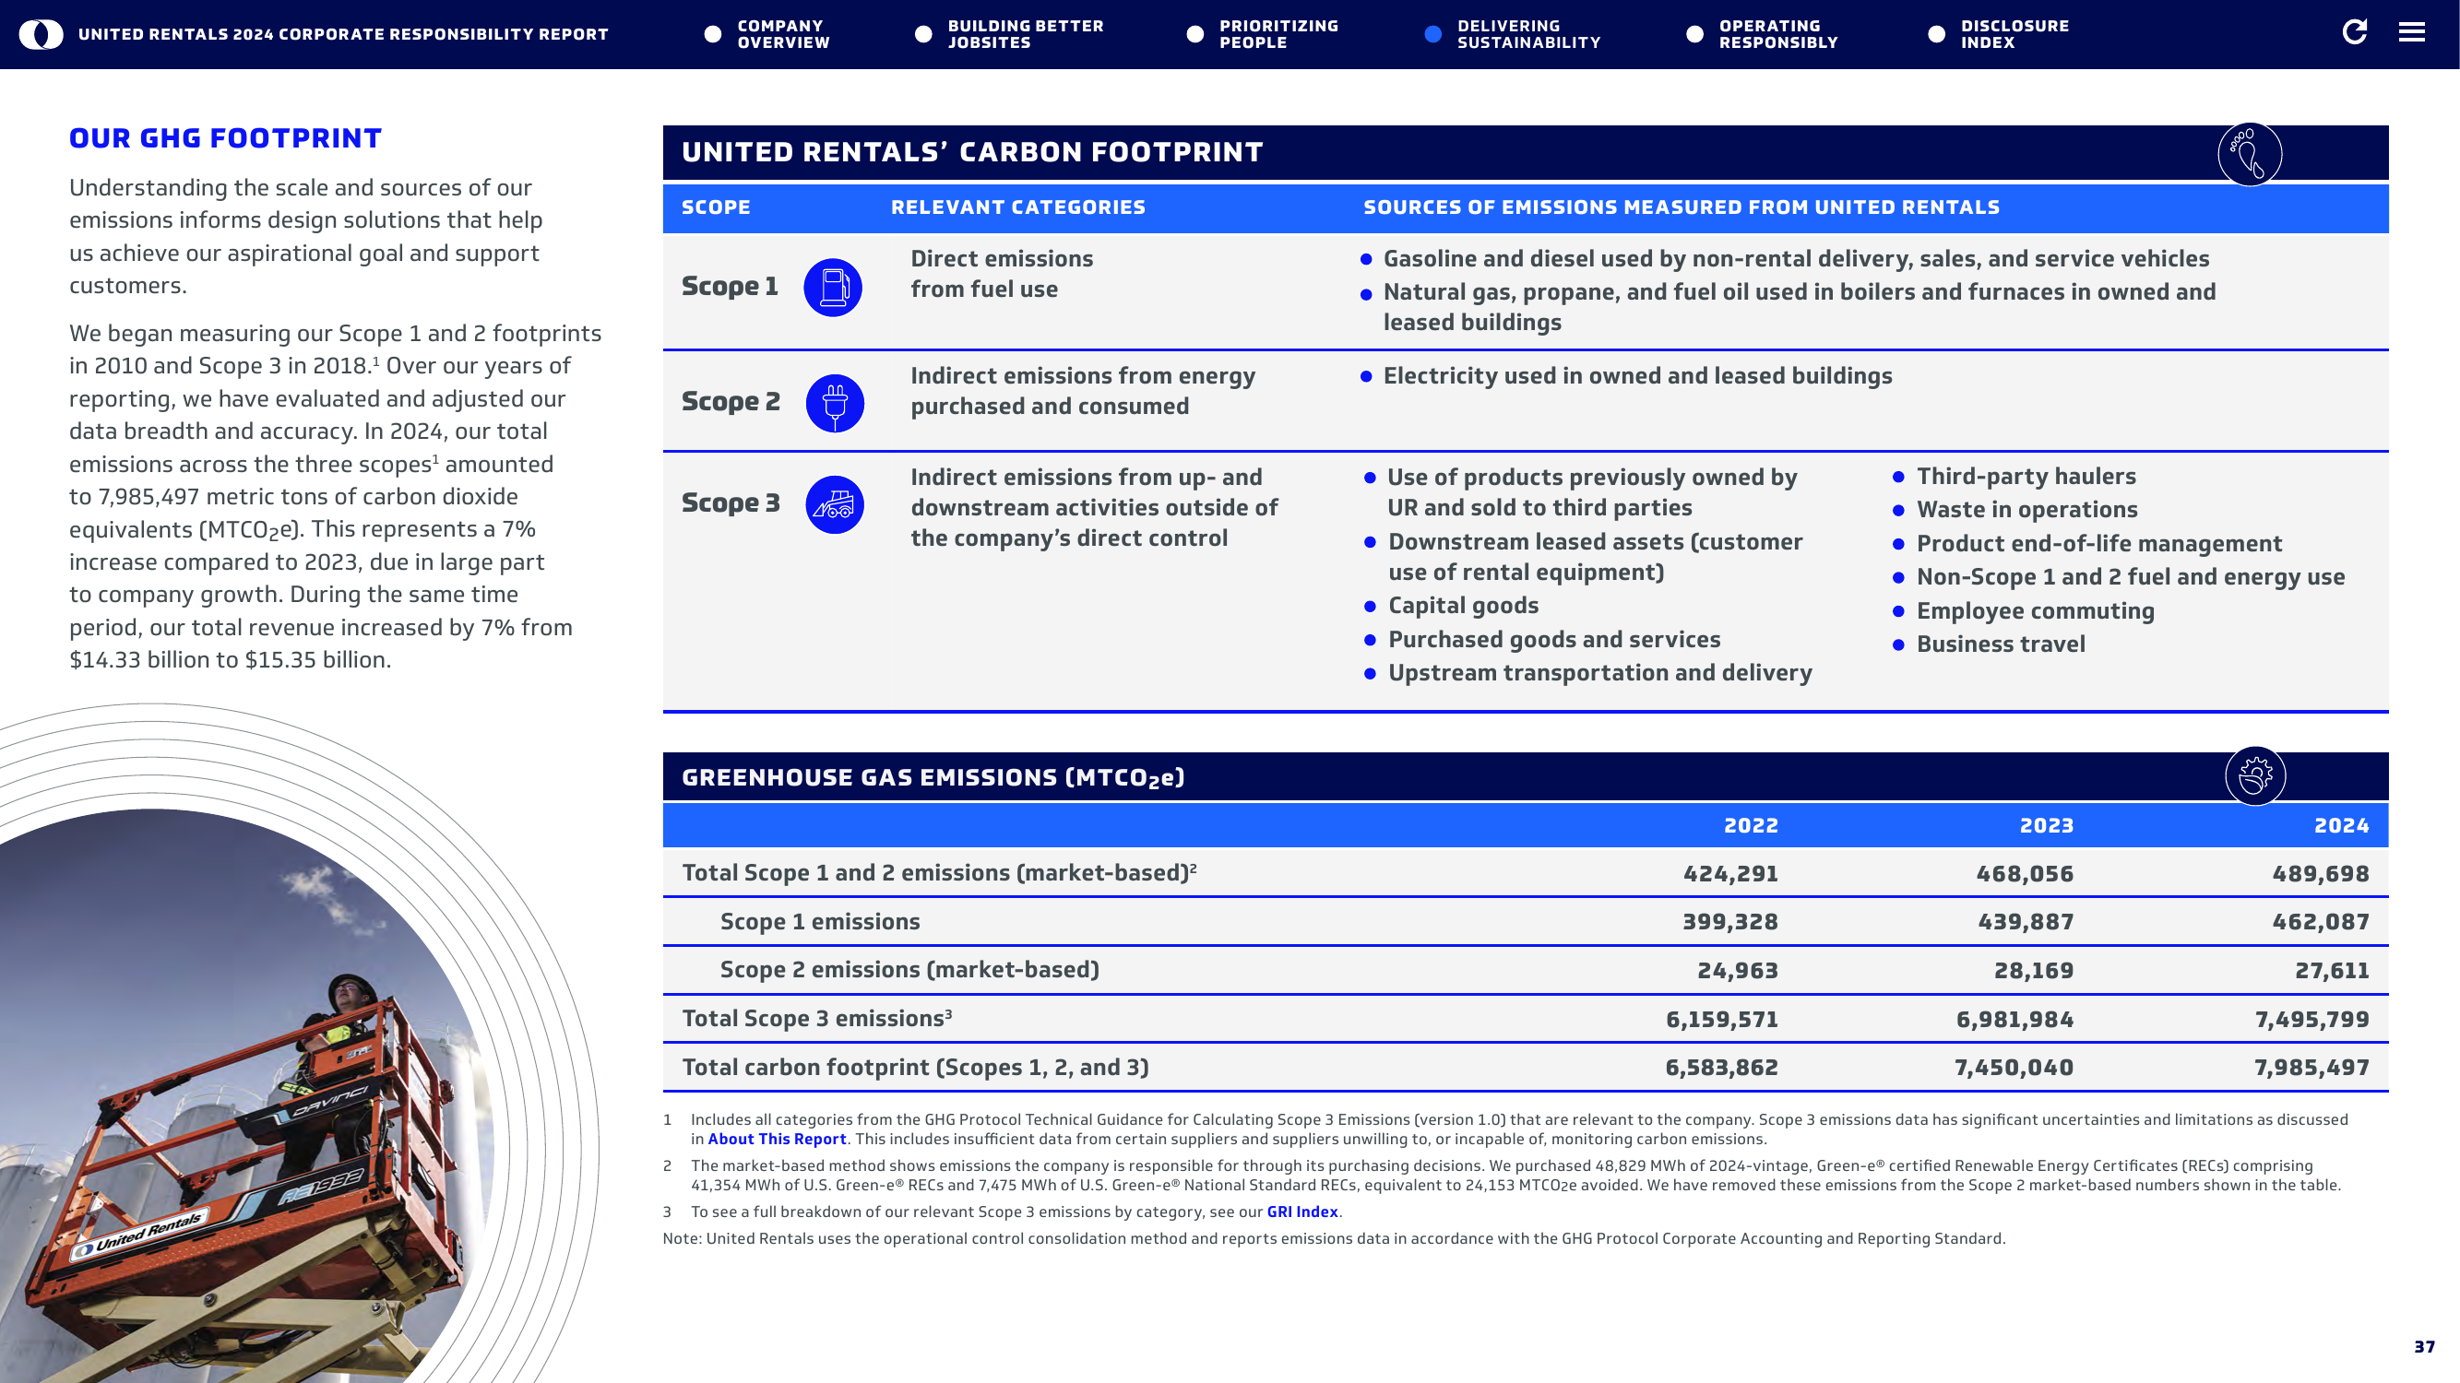Go to Prioritizing People section
This screenshot has width=2460, height=1383.
pyautogui.click(x=1278, y=34)
